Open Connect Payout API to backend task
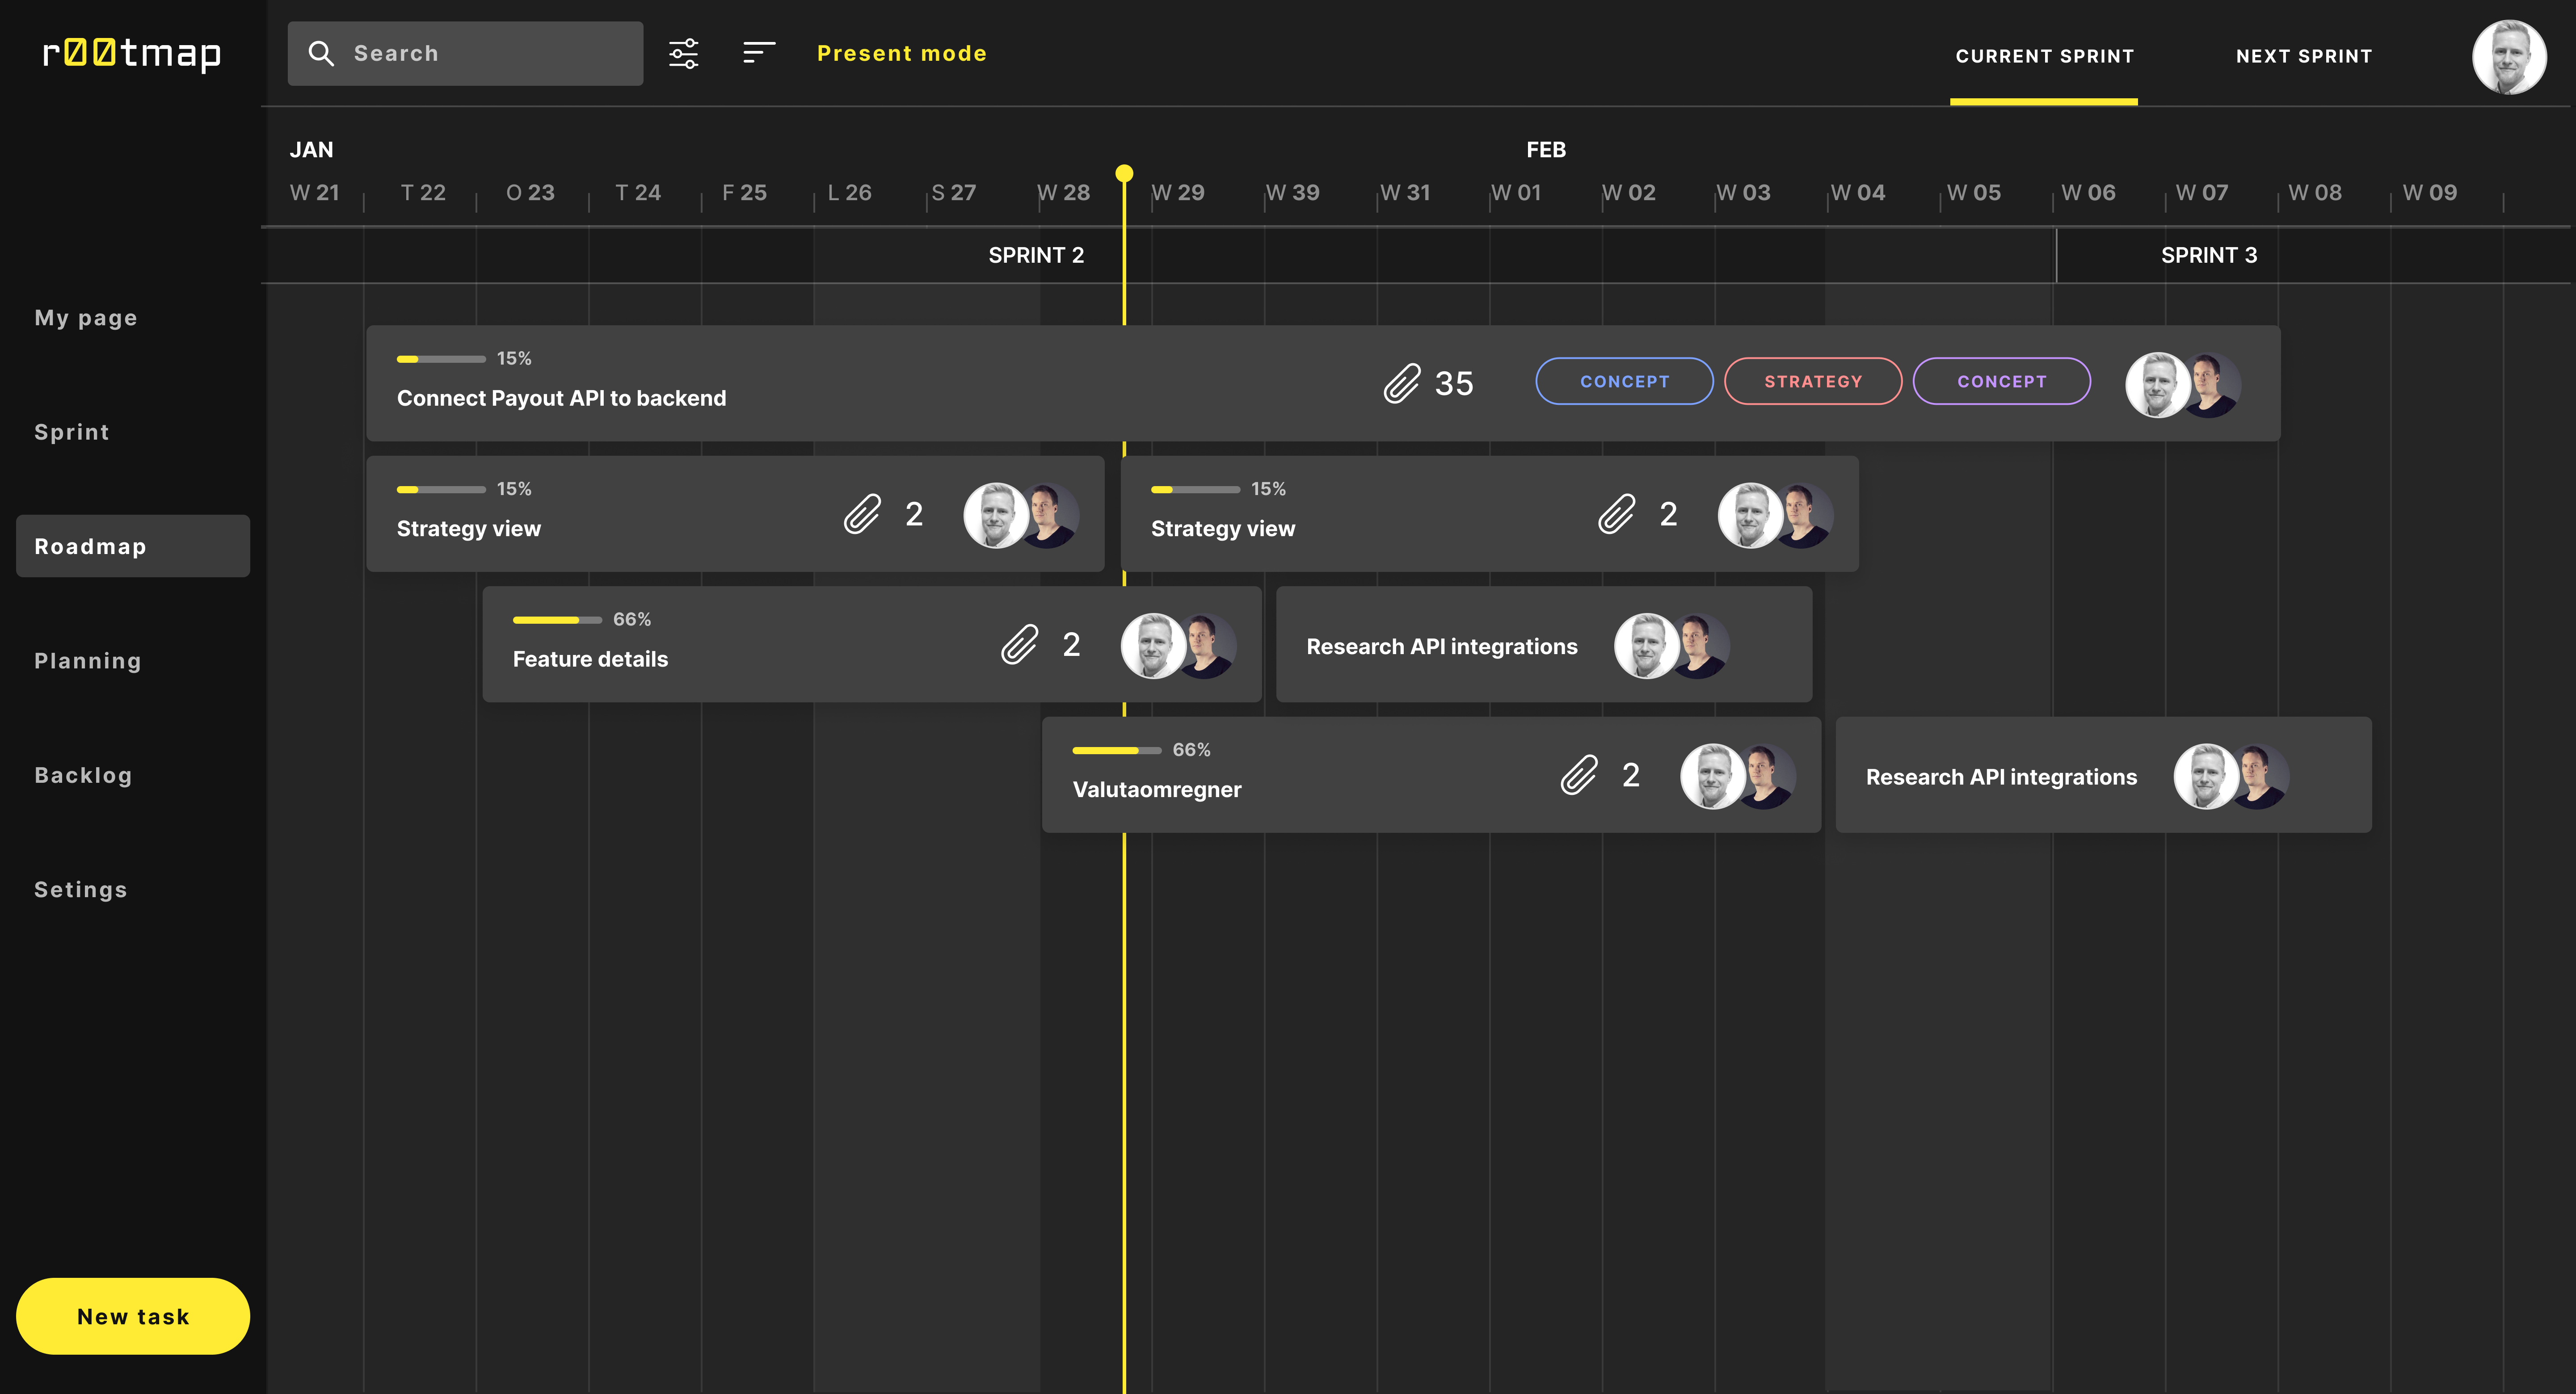 tap(561, 398)
